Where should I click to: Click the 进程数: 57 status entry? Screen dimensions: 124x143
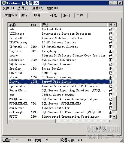tap(14, 140)
